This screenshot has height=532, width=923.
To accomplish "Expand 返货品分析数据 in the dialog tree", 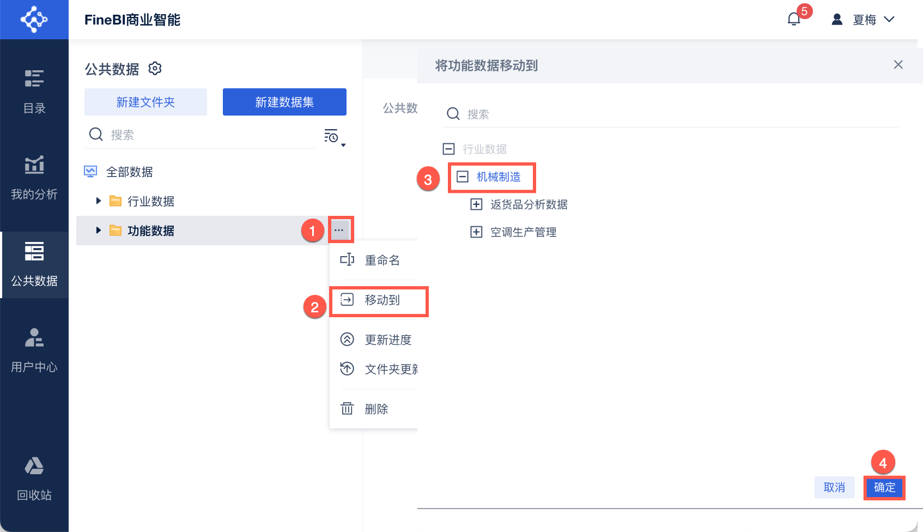I will point(476,204).
